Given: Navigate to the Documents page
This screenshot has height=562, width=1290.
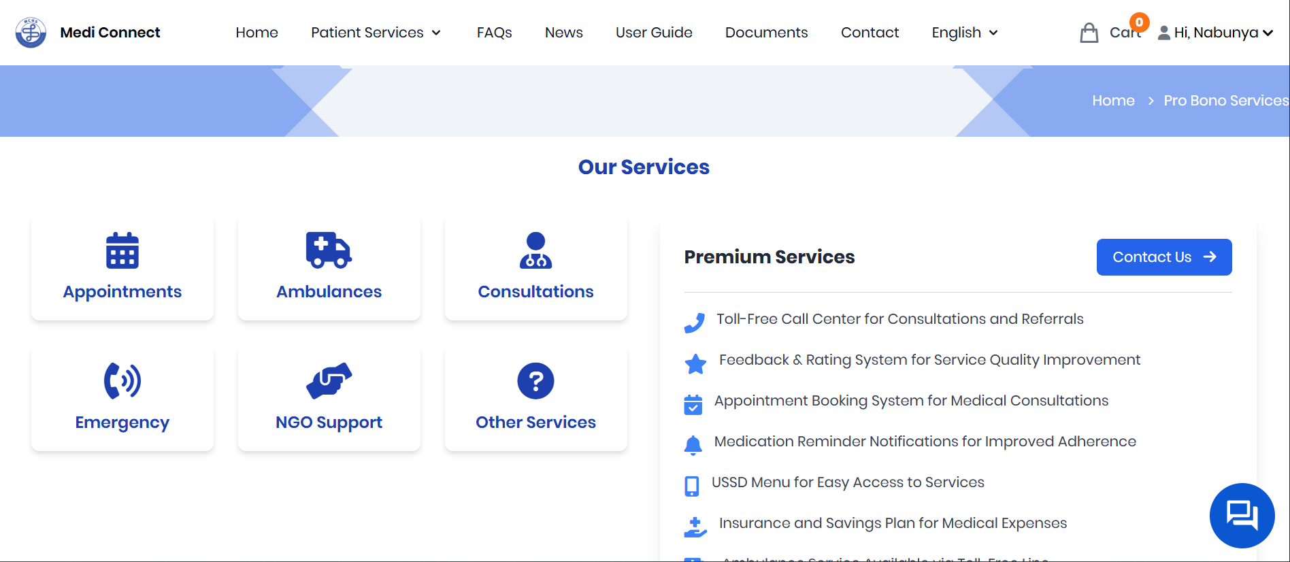Looking at the screenshot, I should click(x=766, y=33).
